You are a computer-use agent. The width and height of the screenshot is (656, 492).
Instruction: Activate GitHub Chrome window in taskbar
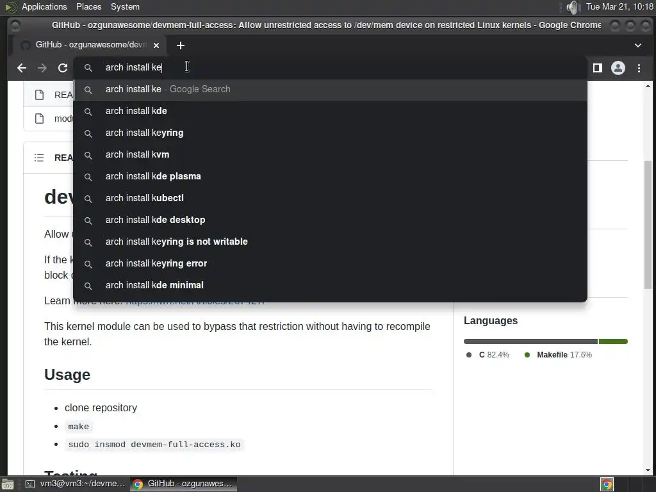pyautogui.click(x=183, y=484)
